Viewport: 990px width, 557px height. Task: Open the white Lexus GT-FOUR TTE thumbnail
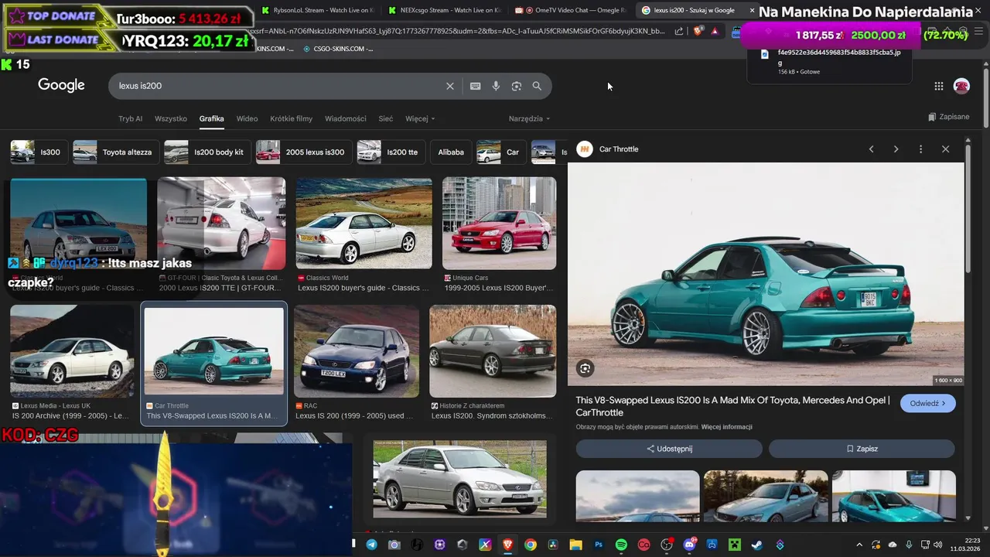pos(221,224)
